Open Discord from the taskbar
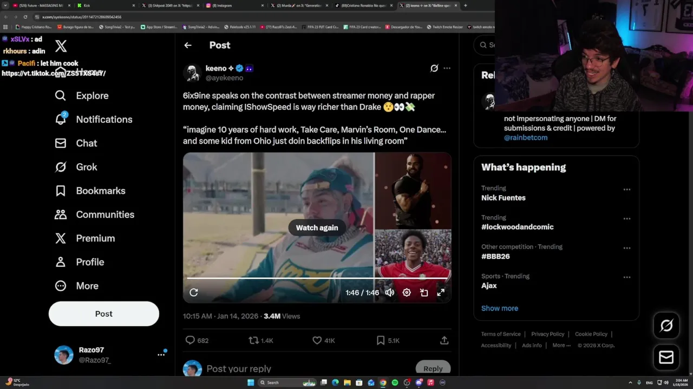The width and height of the screenshot is (693, 389). tap(419, 383)
